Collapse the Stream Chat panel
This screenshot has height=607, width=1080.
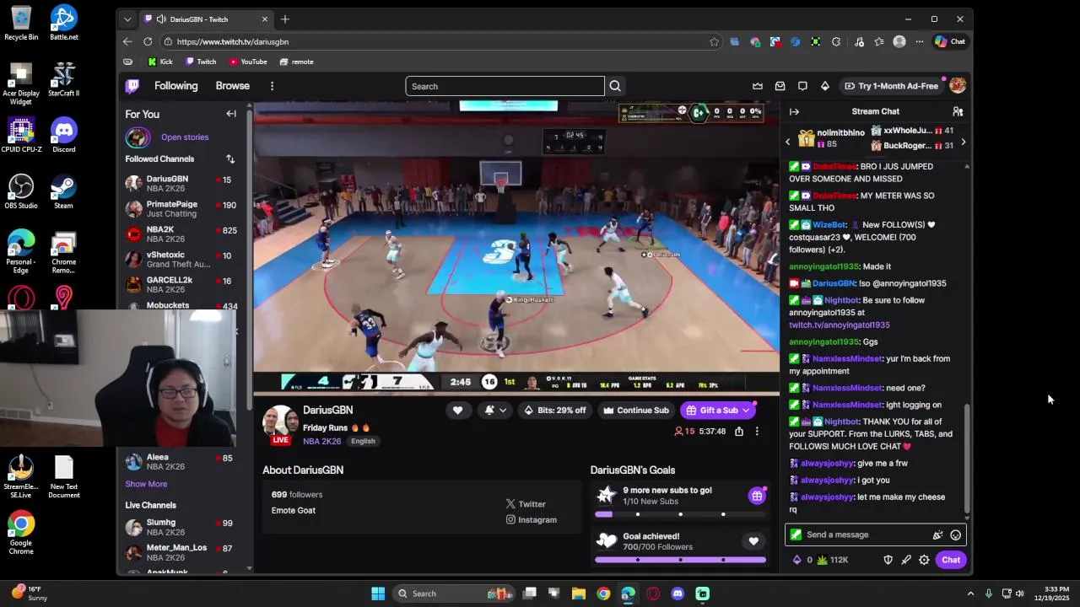tap(794, 111)
